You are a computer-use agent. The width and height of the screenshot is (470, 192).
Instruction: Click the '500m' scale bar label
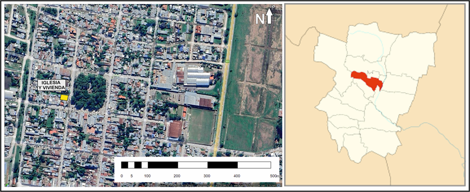(x=274, y=176)
